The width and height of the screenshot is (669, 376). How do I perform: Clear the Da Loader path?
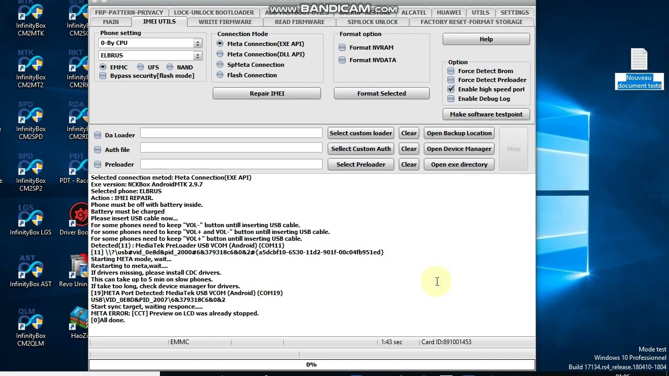(x=409, y=133)
